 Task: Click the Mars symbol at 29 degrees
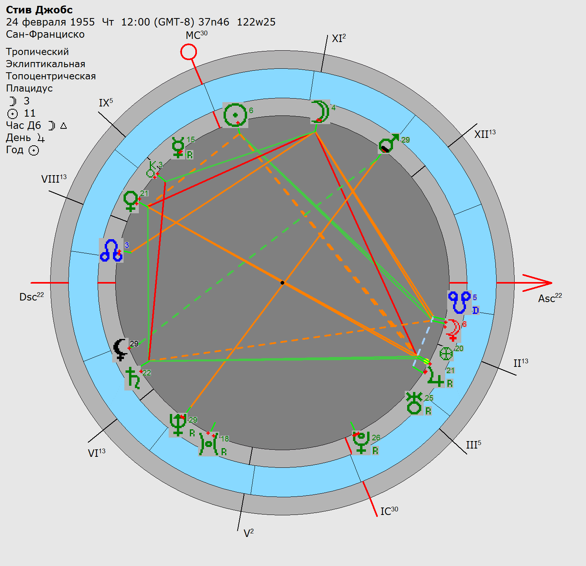click(x=389, y=143)
